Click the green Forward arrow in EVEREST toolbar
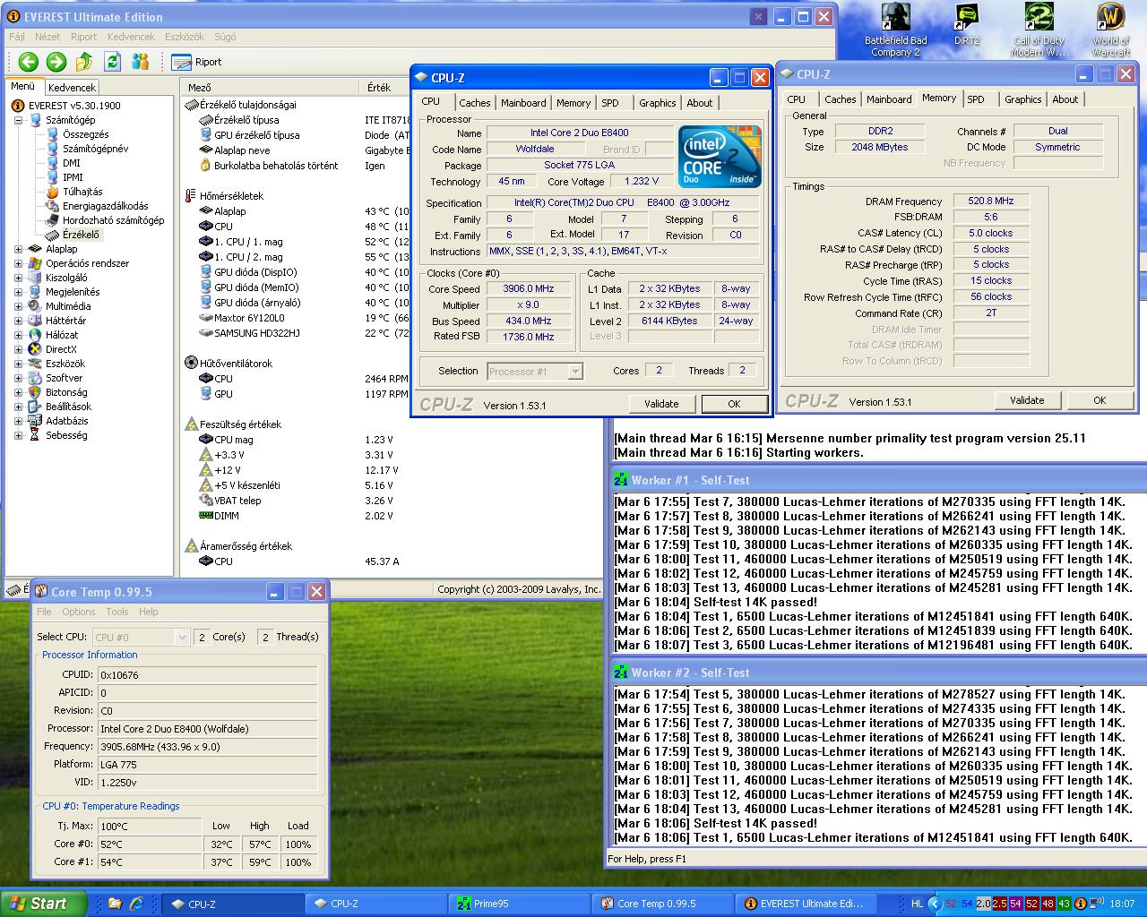The image size is (1147, 917). [x=56, y=62]
